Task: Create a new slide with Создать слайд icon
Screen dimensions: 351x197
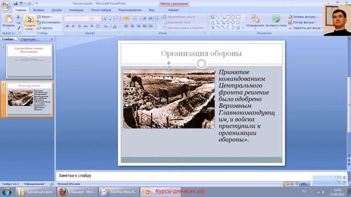Action: pos(30,20)
